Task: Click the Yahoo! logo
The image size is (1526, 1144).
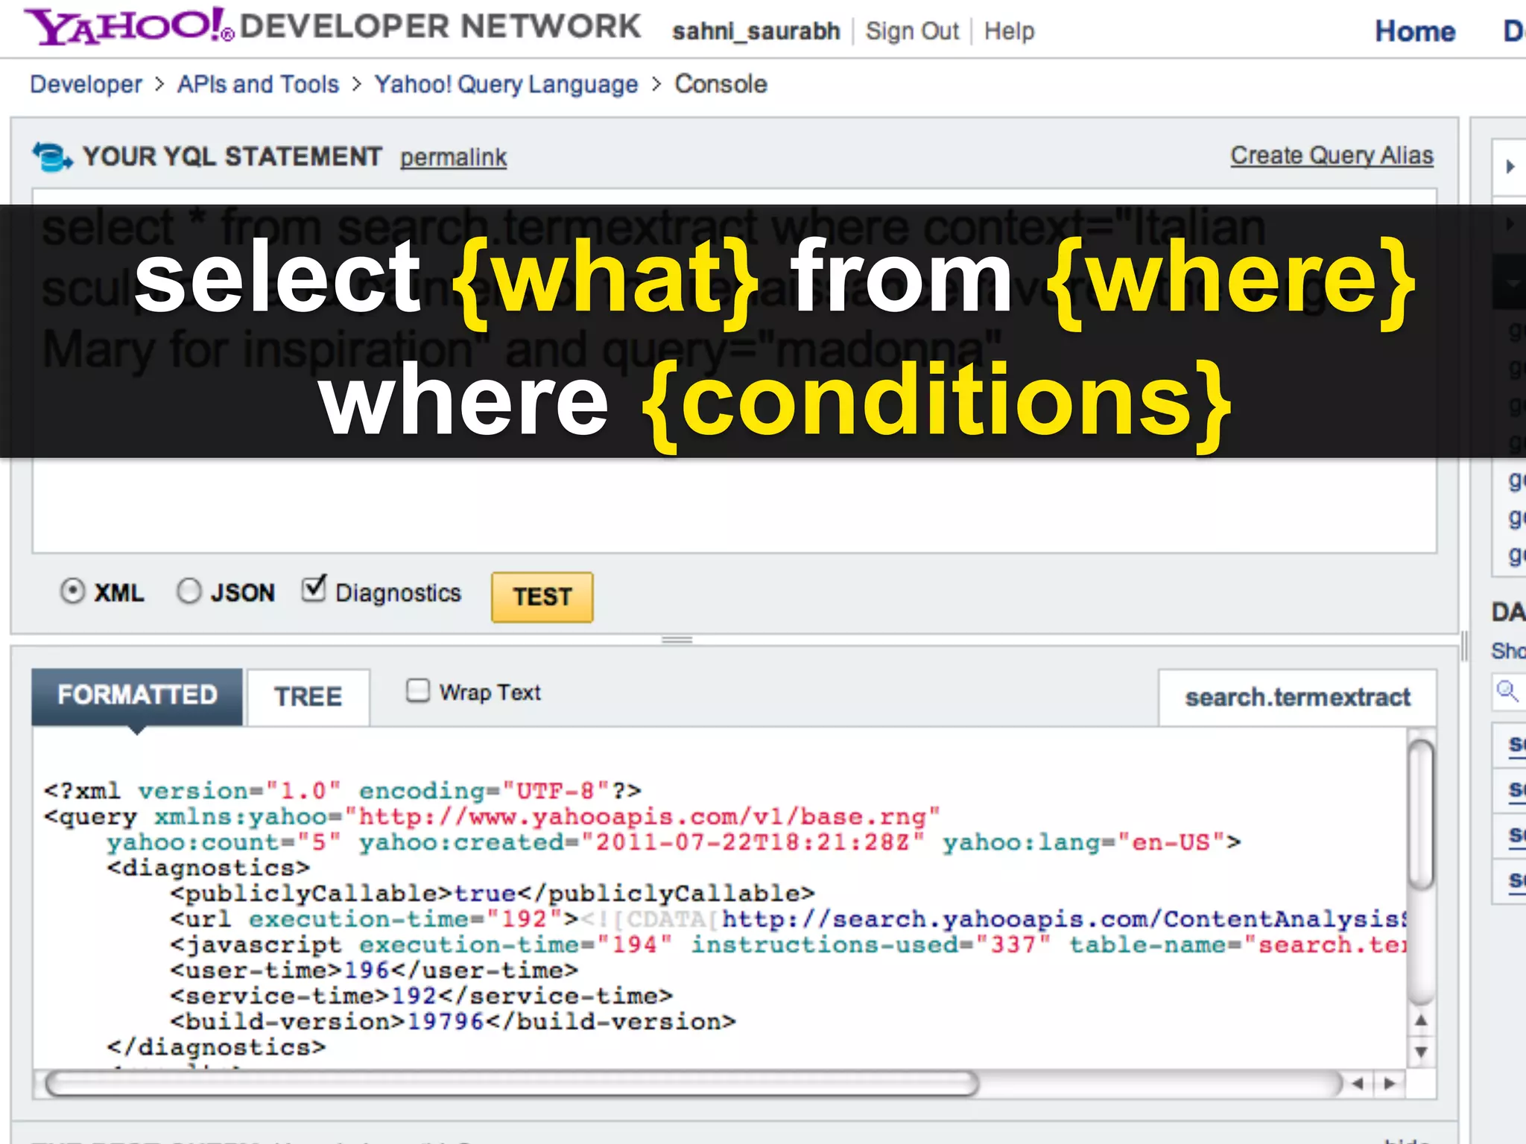Action: coord(130,26)
